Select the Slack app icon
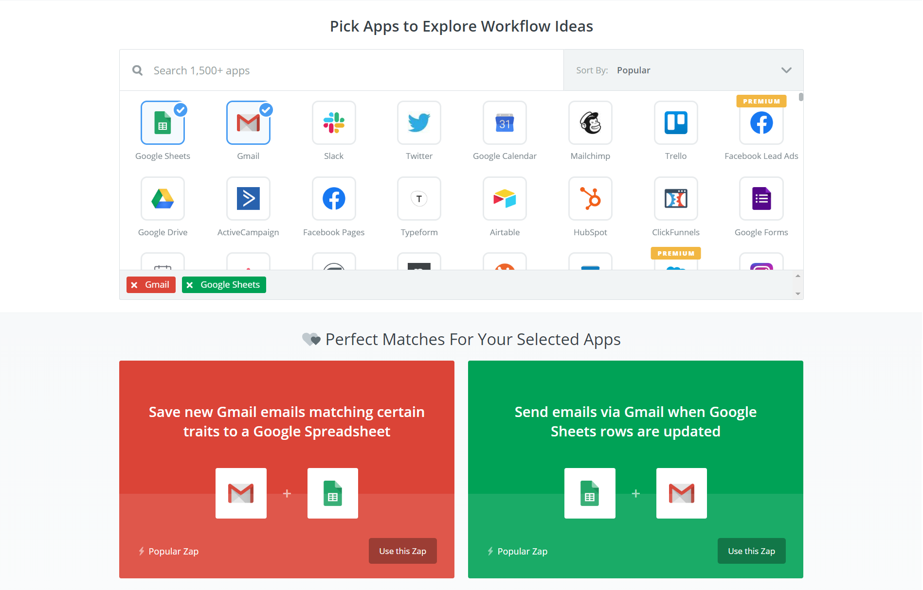This screenshot has height=590, width=923. [x=334, y=122]
